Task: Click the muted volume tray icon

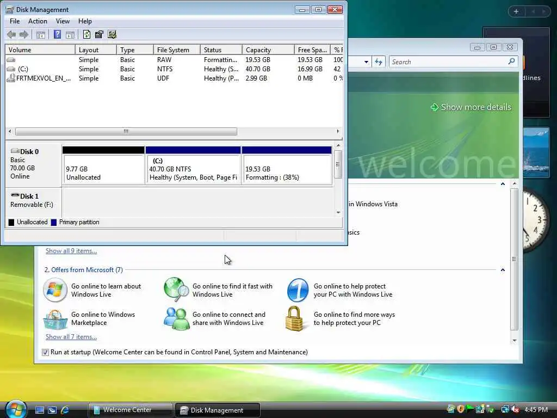Action: [515, 409]
